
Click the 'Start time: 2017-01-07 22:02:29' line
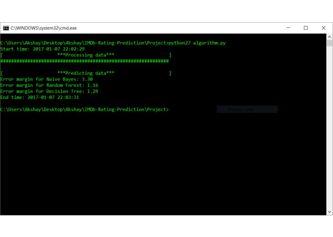(43, 49)
